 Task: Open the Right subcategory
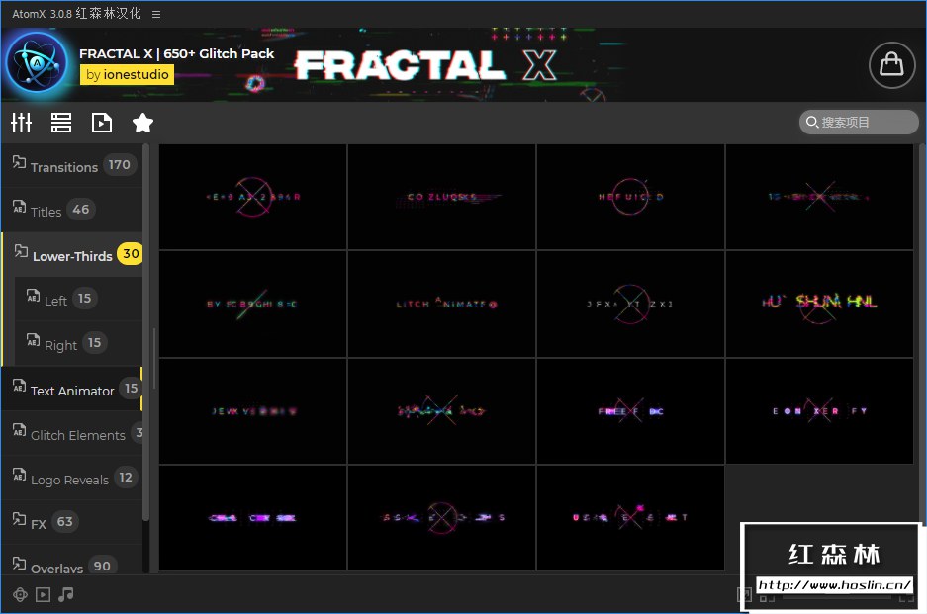[x=78, y=343]
